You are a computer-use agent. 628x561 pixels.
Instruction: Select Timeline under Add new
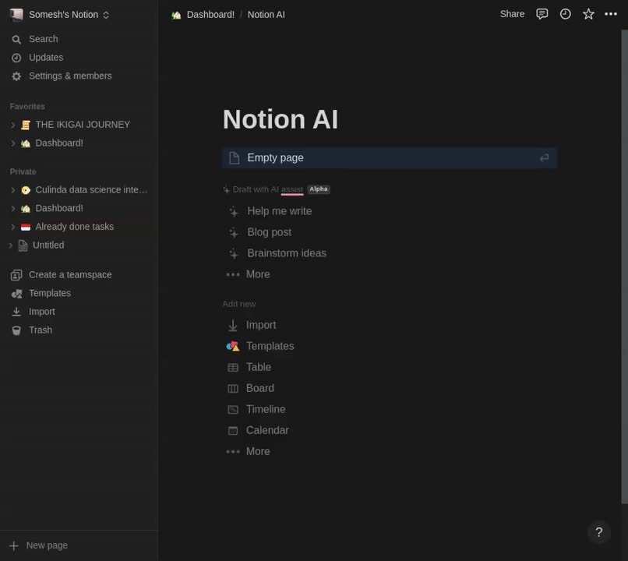[266, 409]
